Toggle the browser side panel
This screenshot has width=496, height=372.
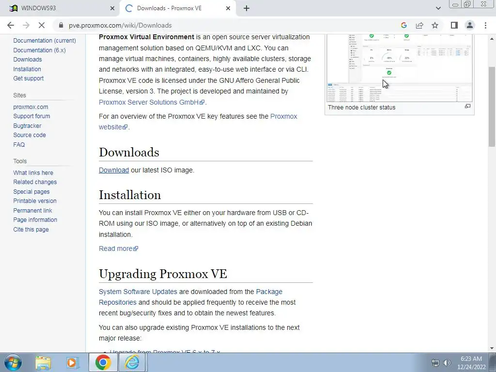(454, 25)
